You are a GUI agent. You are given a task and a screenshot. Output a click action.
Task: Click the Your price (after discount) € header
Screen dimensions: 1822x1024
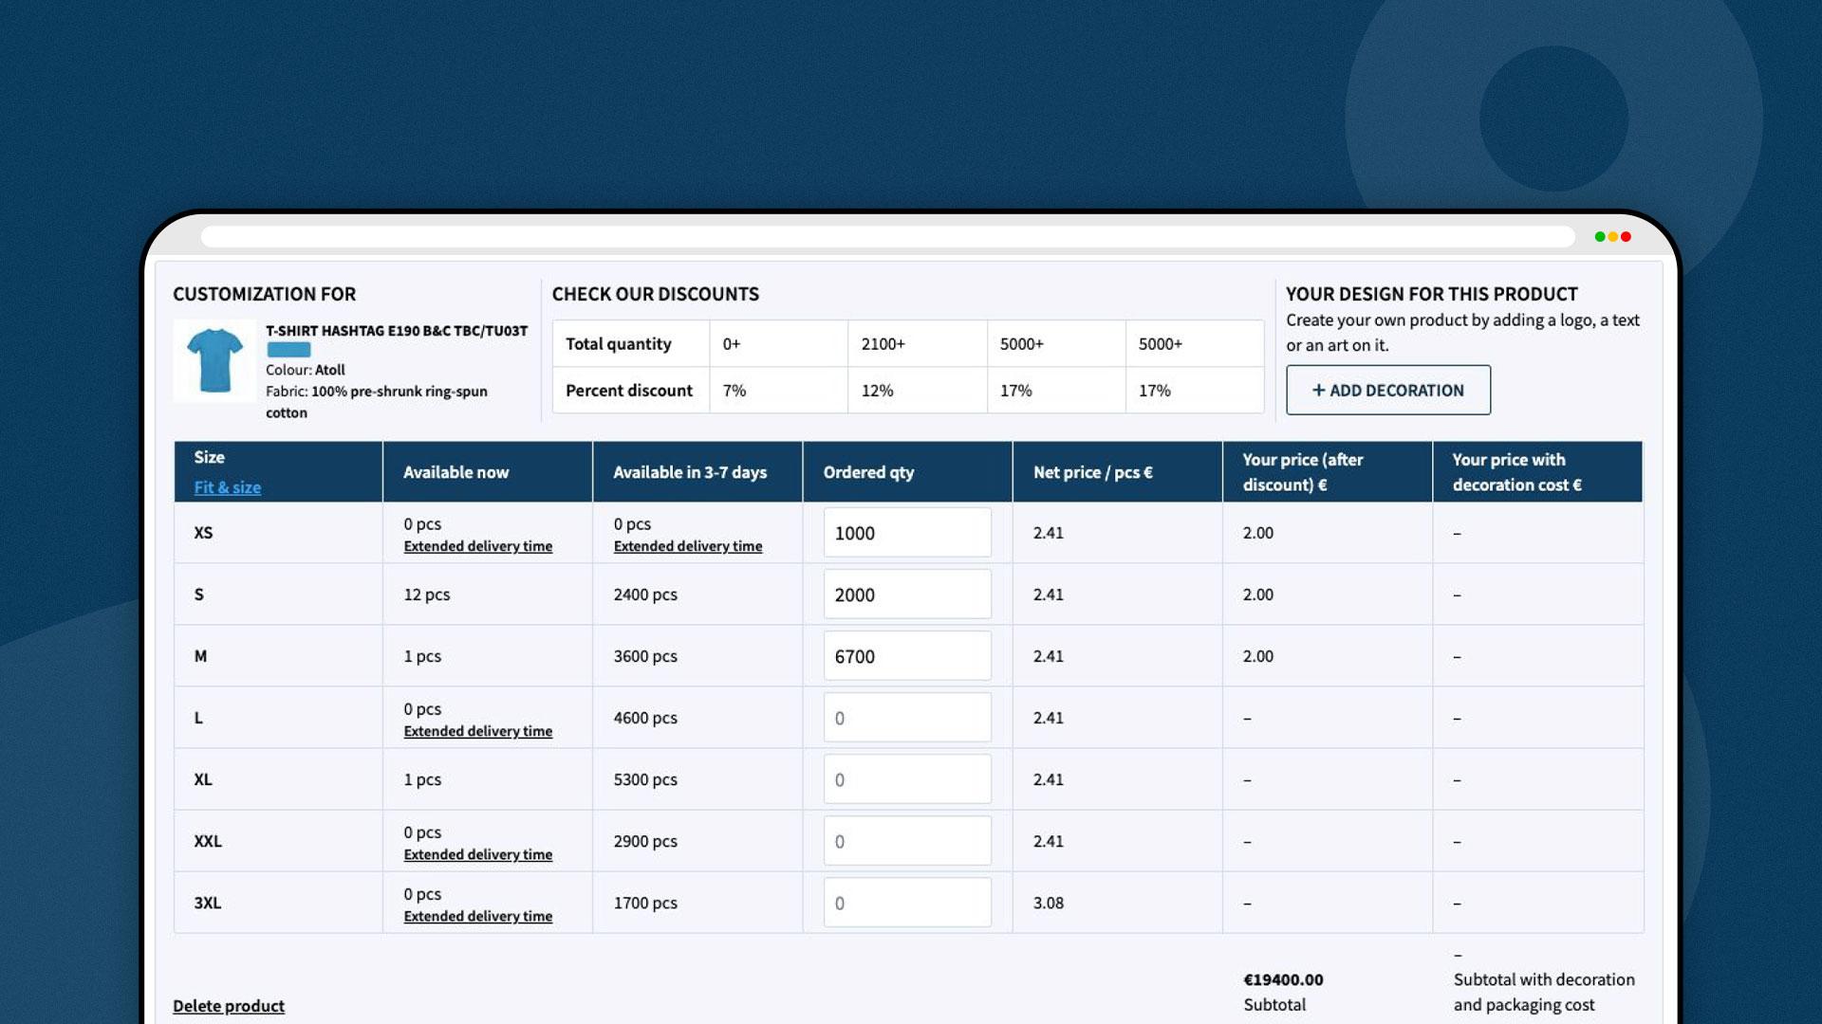[x=1327, y=471]
